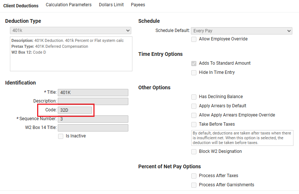Check Block W2 Designation box
Image resolution: width=299 pixels, height=194 pixels.
pos(194,152)
